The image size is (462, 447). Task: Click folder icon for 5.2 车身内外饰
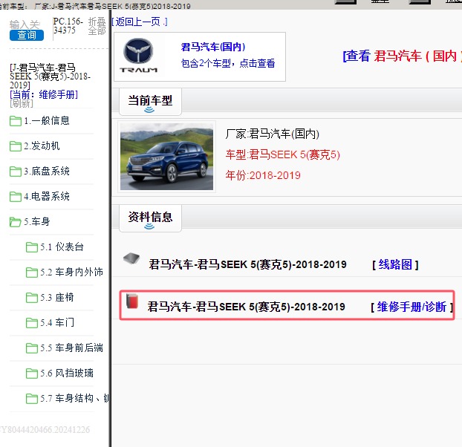[31, 273]
